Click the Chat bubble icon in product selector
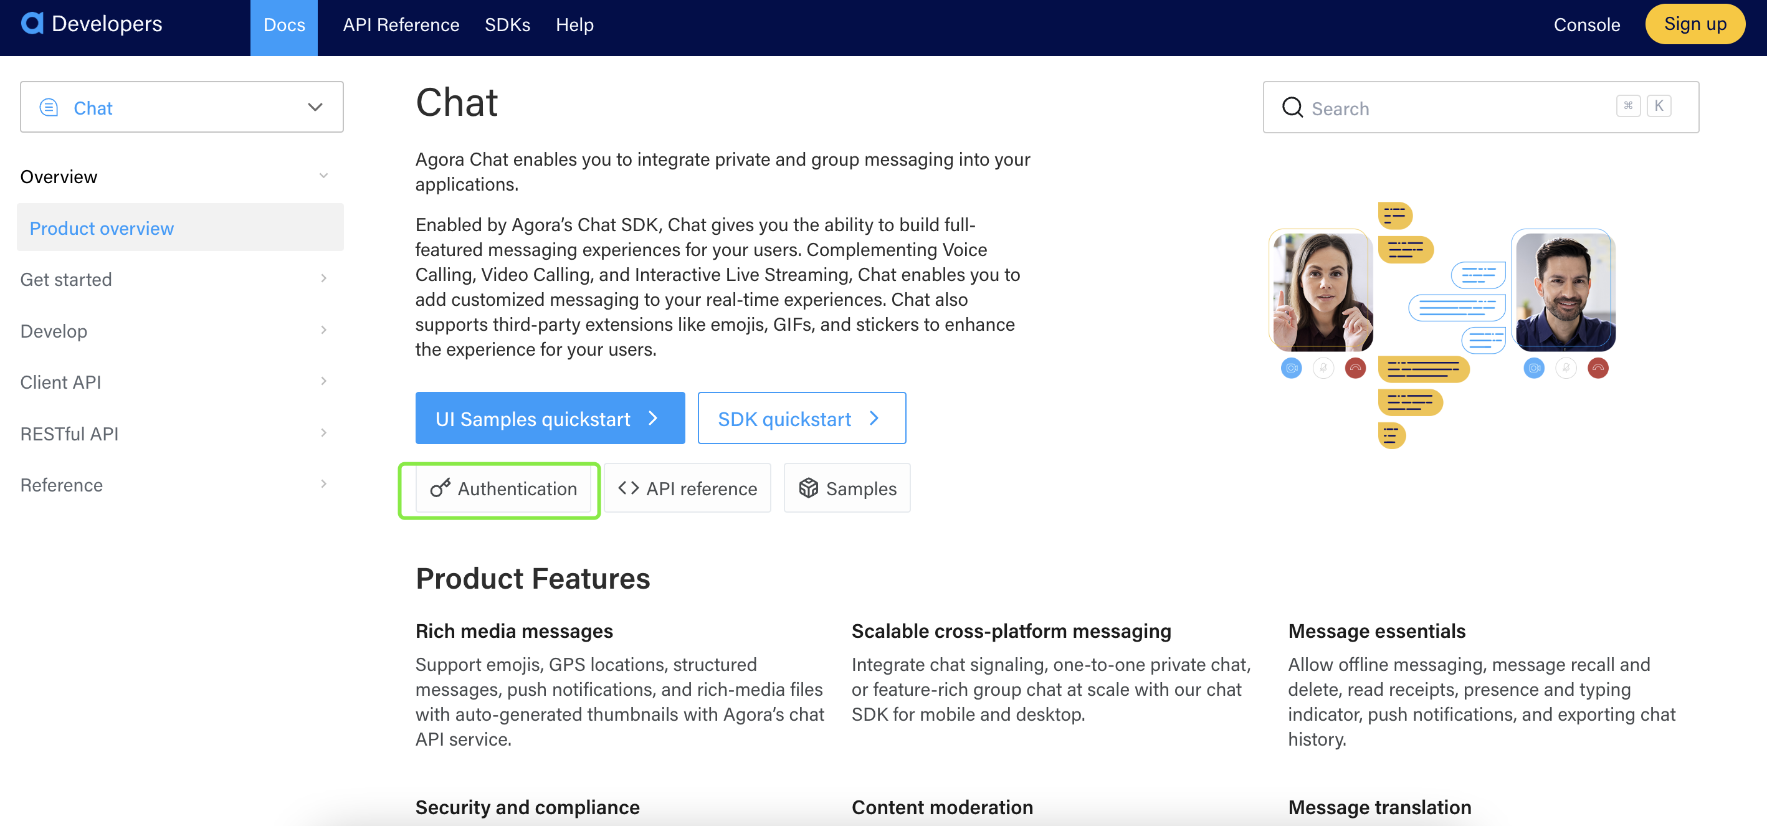The height and width of the screenshot is (826, 1767). [x=49, y=108]
